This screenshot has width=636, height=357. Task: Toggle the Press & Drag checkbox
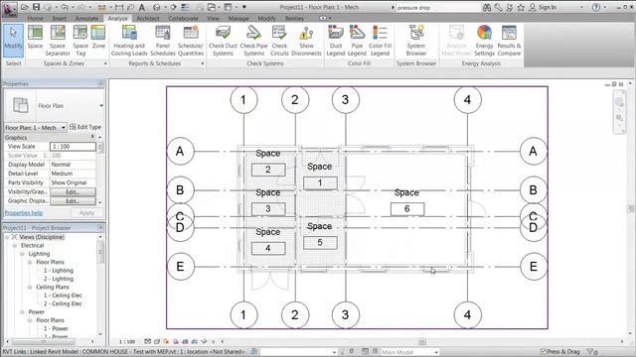coord(544,352)
